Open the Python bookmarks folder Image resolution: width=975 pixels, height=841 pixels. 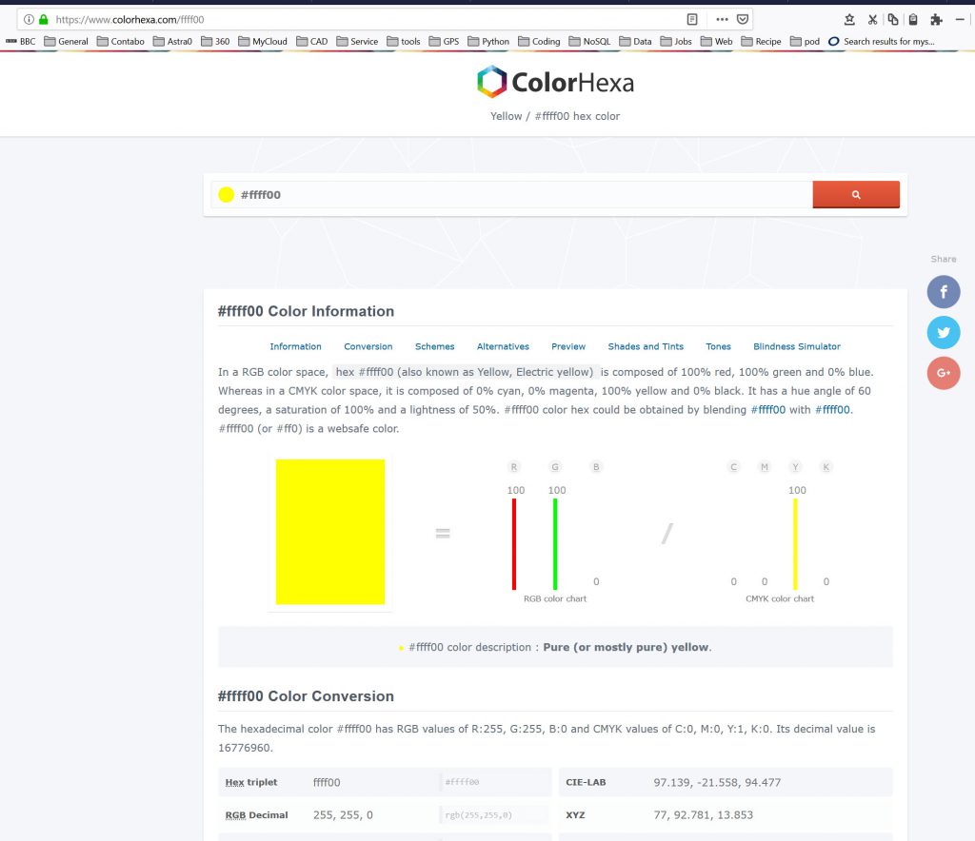click(487, 42)
